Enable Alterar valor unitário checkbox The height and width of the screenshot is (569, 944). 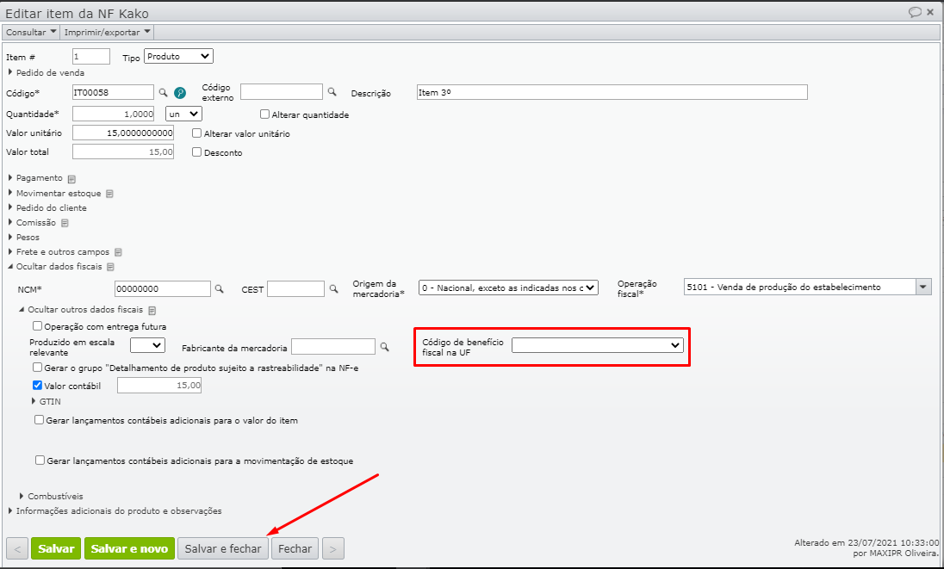(196, 133)
